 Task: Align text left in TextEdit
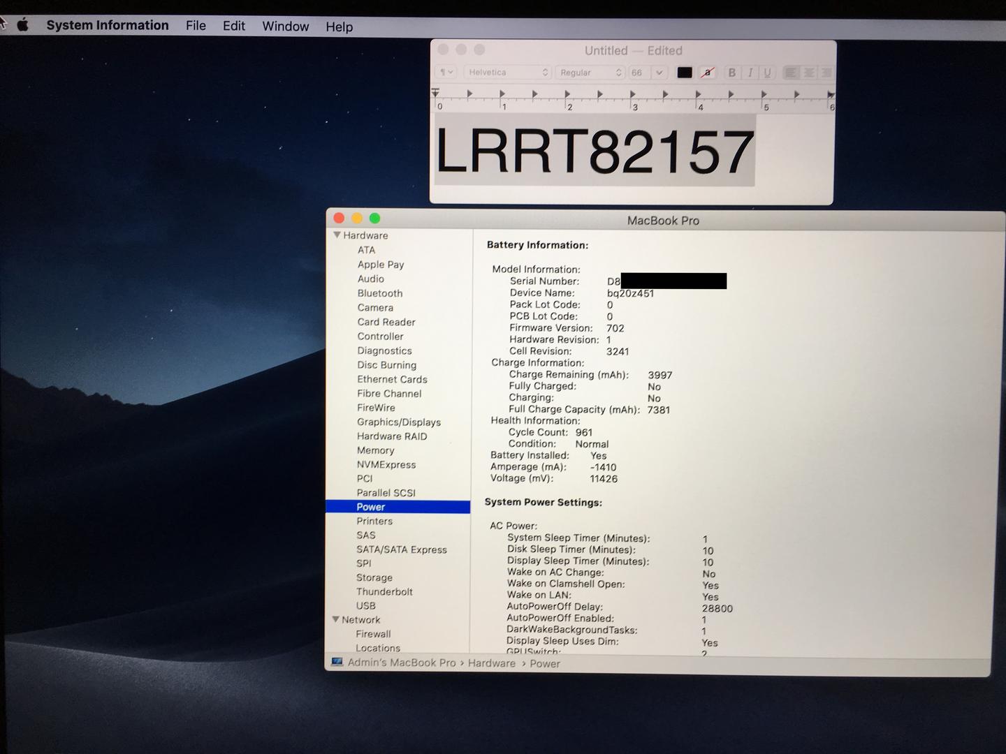791,73
